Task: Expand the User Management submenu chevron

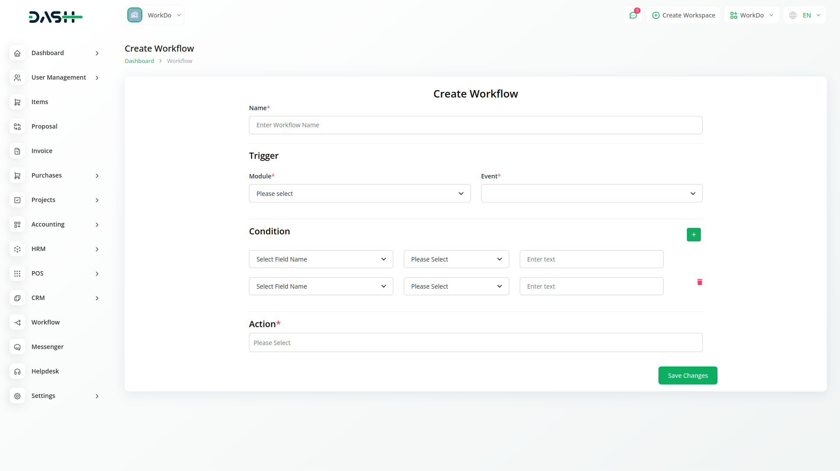Action: 97,78
